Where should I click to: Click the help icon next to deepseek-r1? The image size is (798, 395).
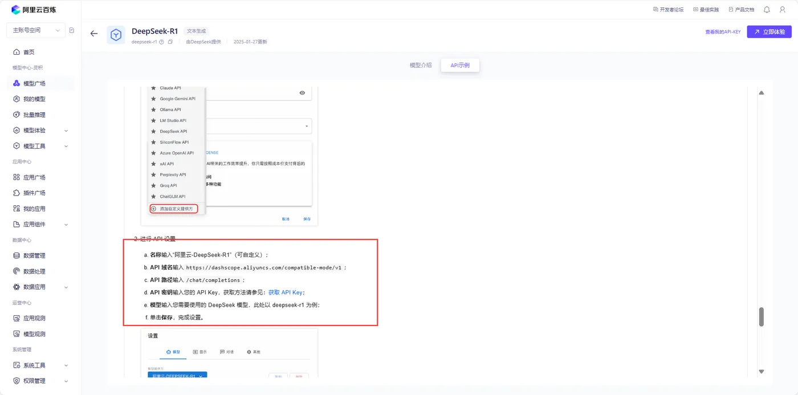click(162, 42)
